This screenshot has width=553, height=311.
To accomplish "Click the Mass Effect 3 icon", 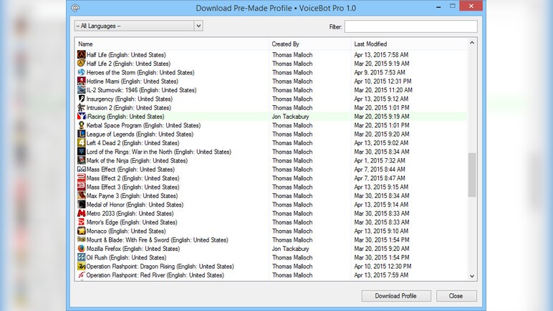I will tap(82, 187).
